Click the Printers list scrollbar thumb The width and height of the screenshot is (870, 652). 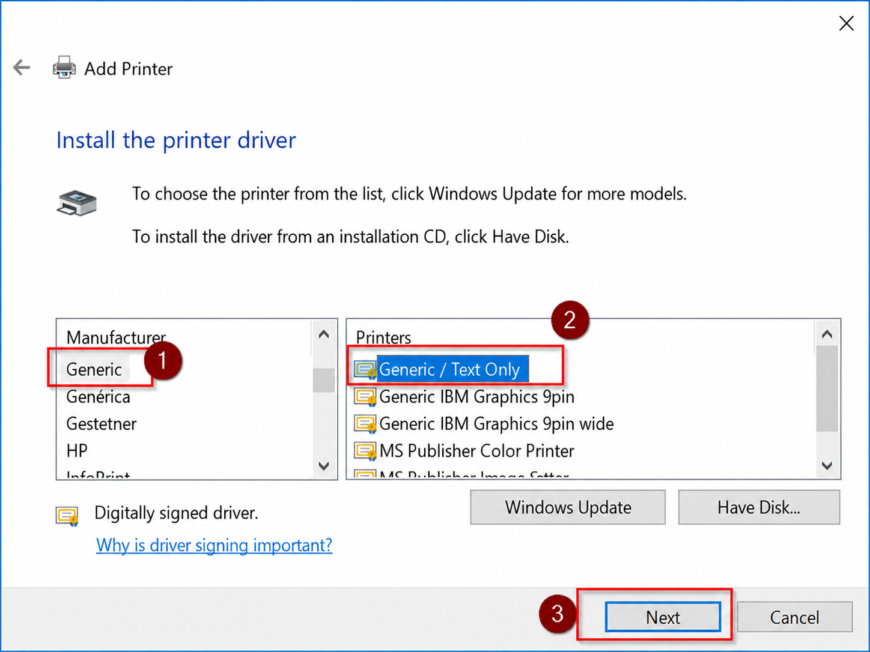coord(827,388)
